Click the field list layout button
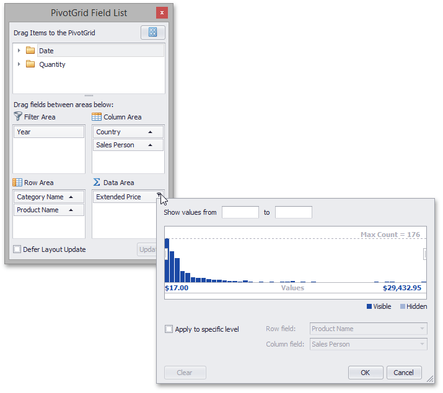The width and height of the screenshot is (443, 393). tap(152, 33)
